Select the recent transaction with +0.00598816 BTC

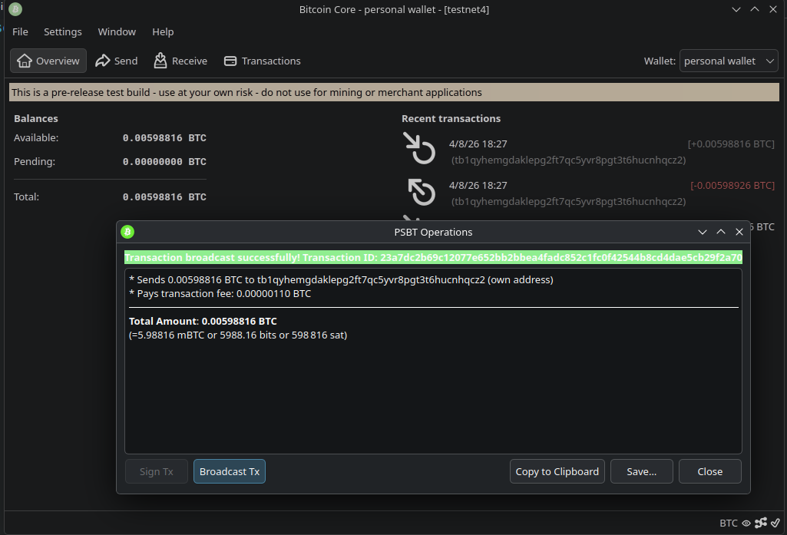tap(588, 151)
